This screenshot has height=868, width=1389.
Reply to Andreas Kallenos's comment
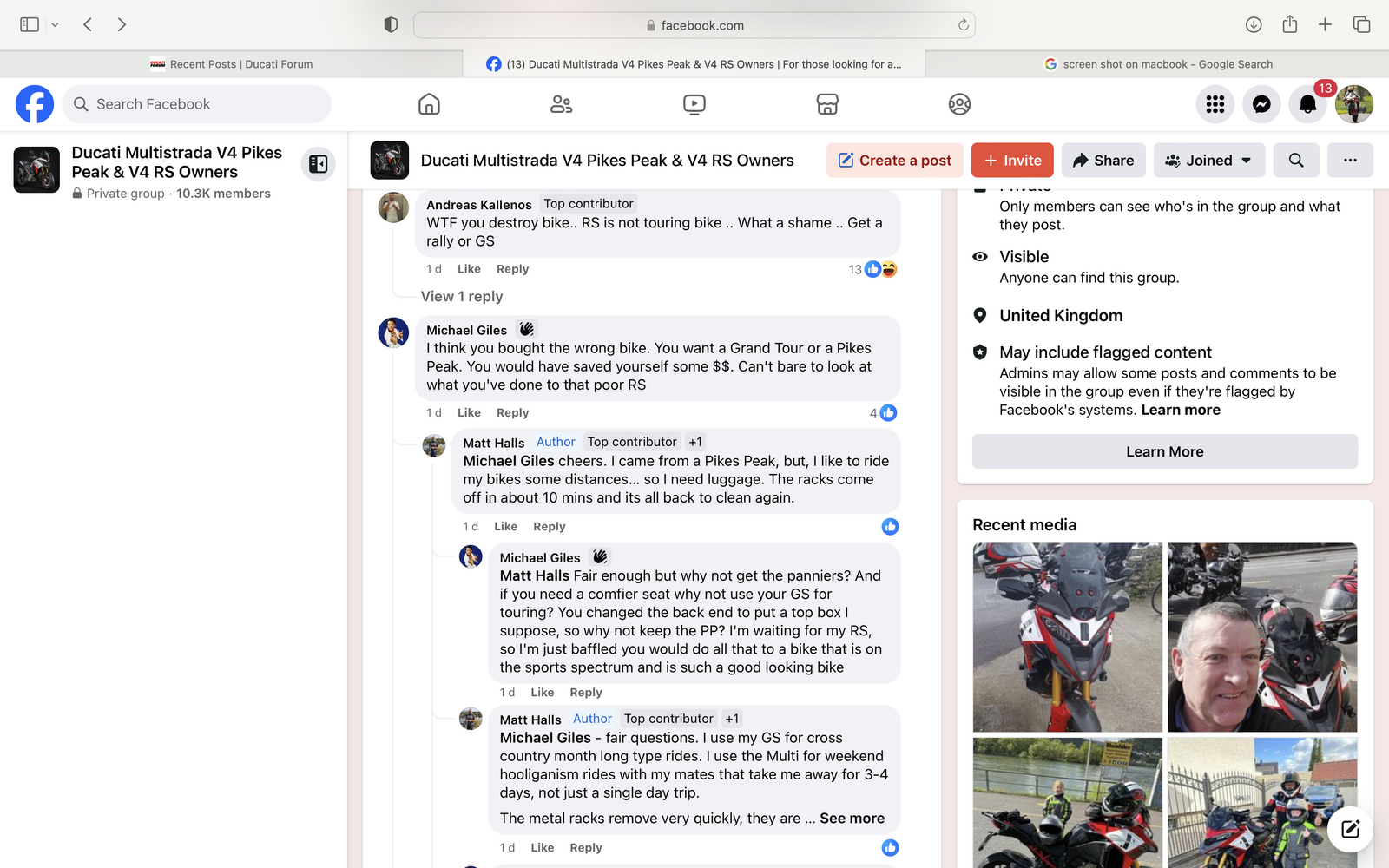click(x=512, y=269)
